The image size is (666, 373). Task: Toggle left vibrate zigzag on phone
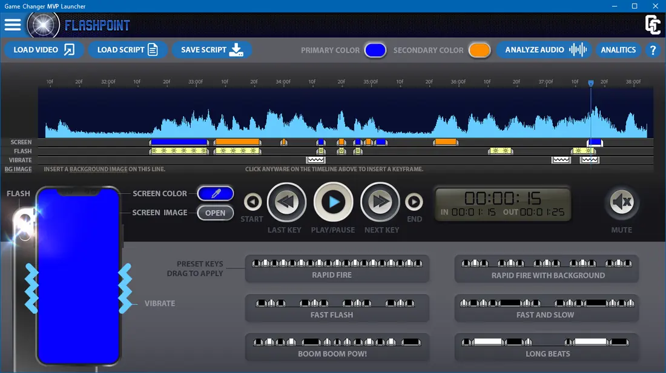[x=31, y=288]
